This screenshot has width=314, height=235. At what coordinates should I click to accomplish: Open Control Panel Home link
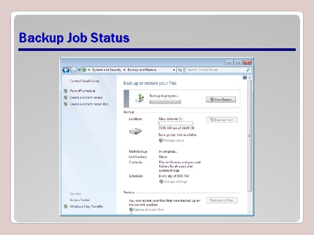pyautogui.click(x=84, y=81)
